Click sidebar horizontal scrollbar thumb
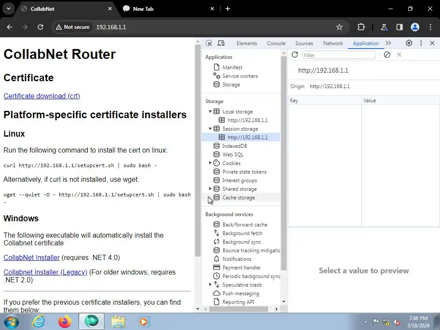The height and width of the screenshot is (330, 440). (x=238, y=309)
